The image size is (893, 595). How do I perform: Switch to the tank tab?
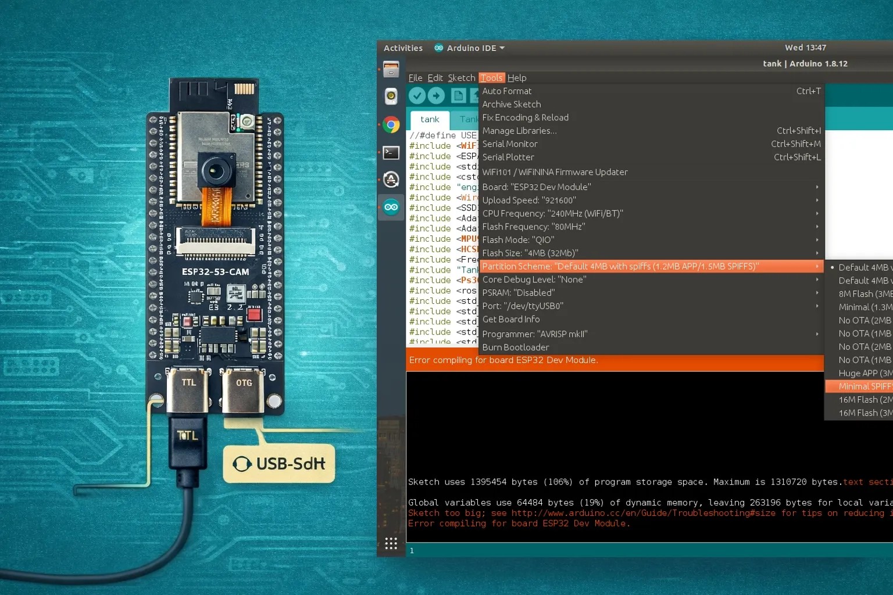point(430,120)
